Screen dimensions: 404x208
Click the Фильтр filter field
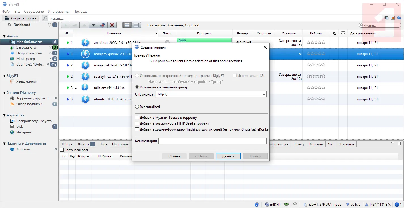click(380, 25)
